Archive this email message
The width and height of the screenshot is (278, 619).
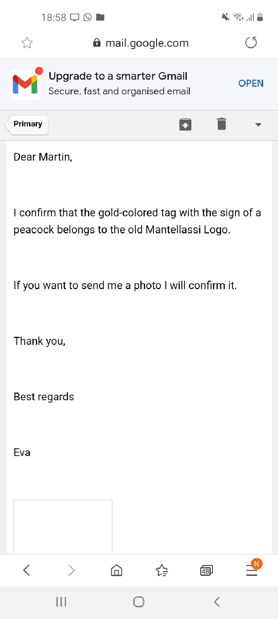tap(185, 124)
